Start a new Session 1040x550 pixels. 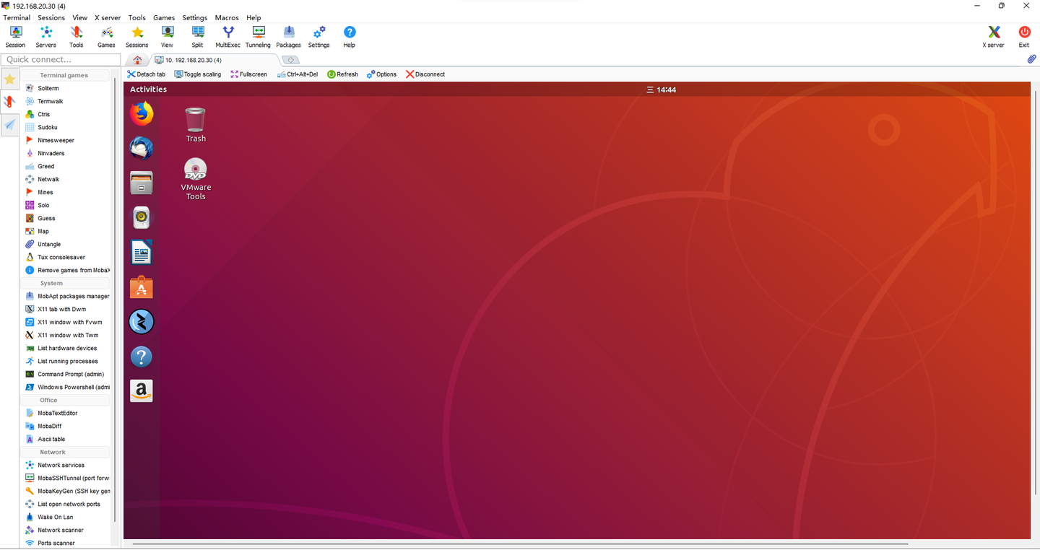click(15, 34)
